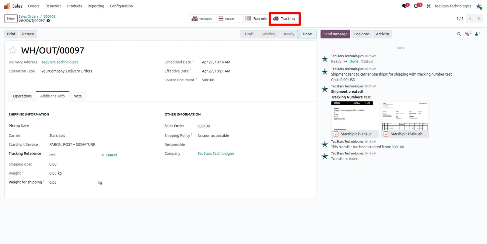
Task: Open the activities clock icon
Action: coord(416,6)
